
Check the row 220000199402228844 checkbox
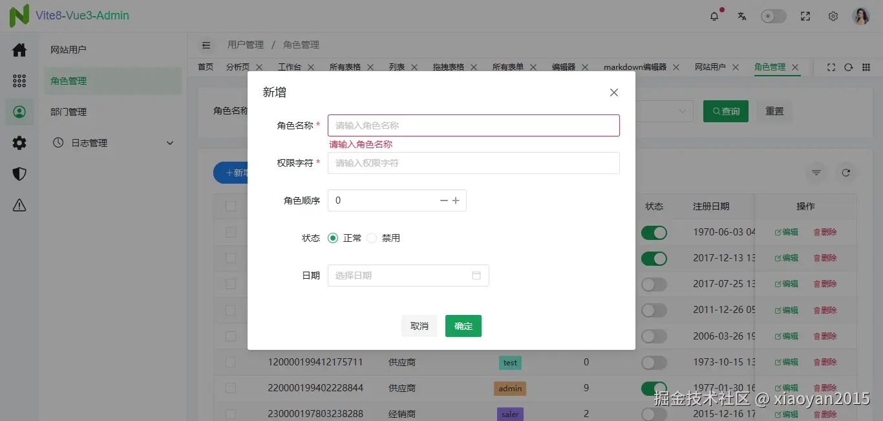click(231, 388)
